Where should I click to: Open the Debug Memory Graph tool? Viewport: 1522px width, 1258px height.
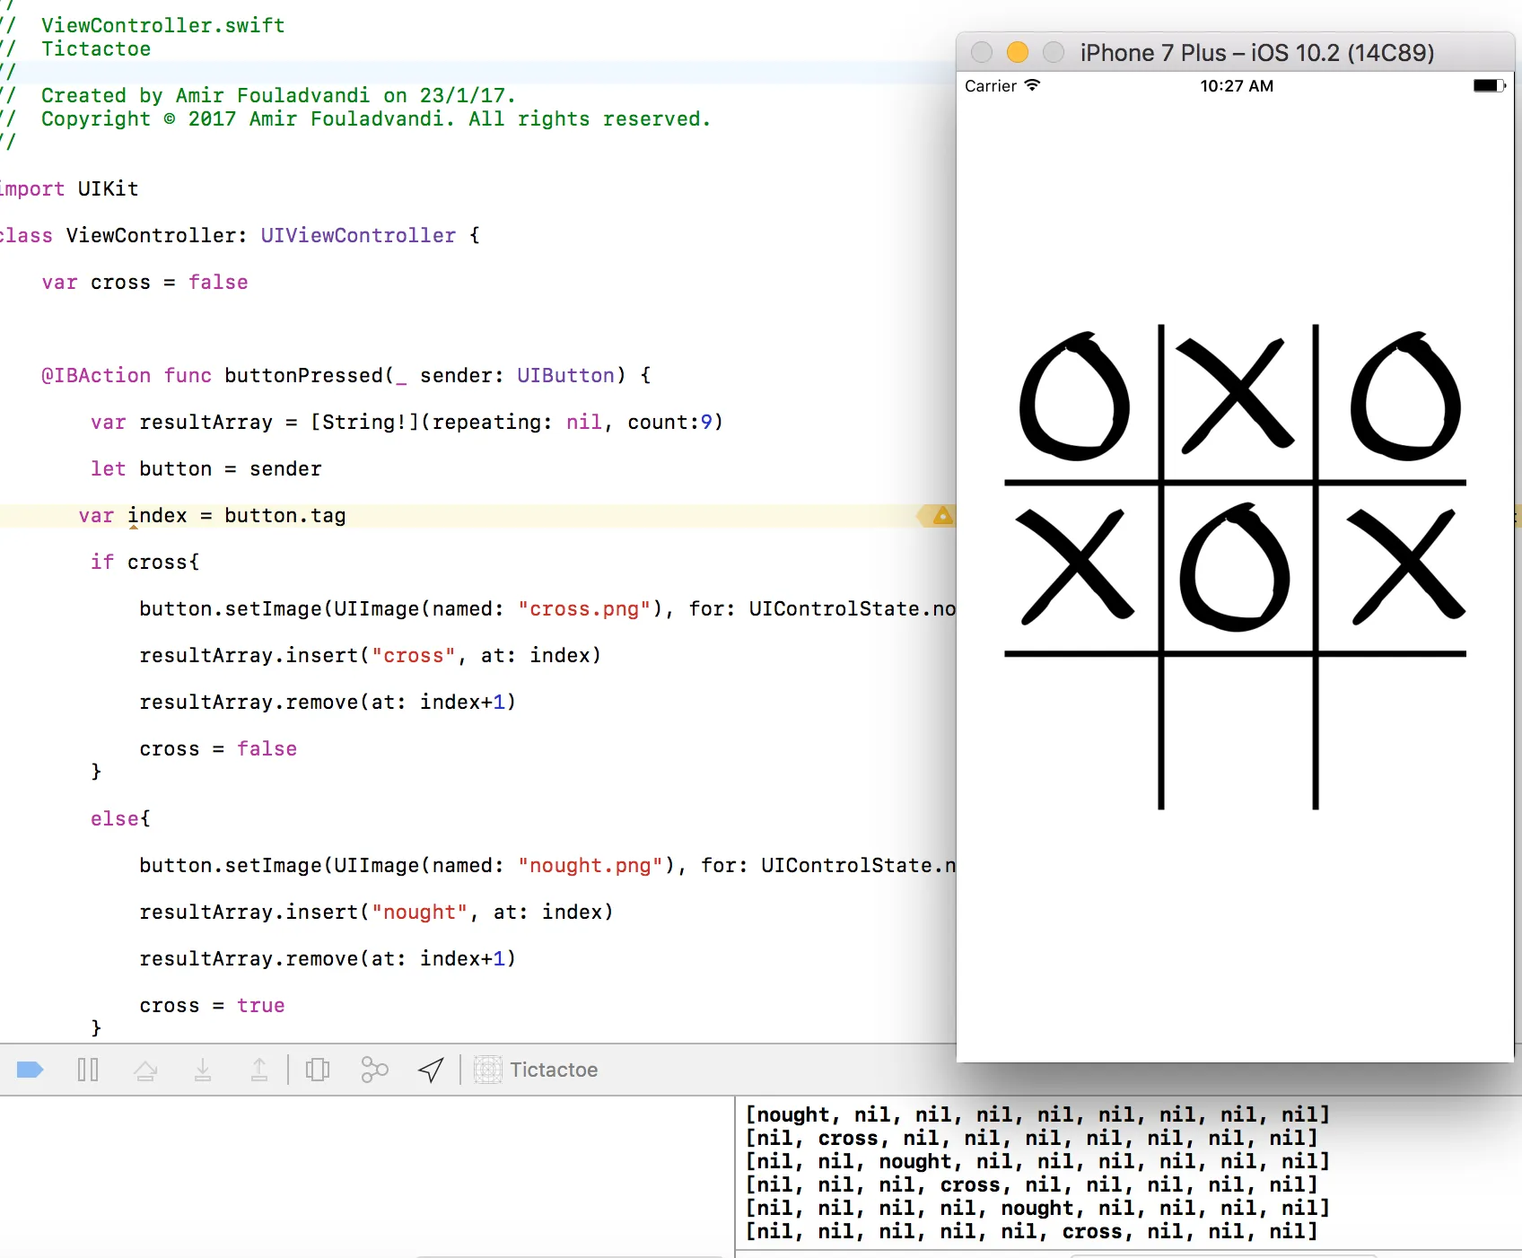(x=374, y=1070)
